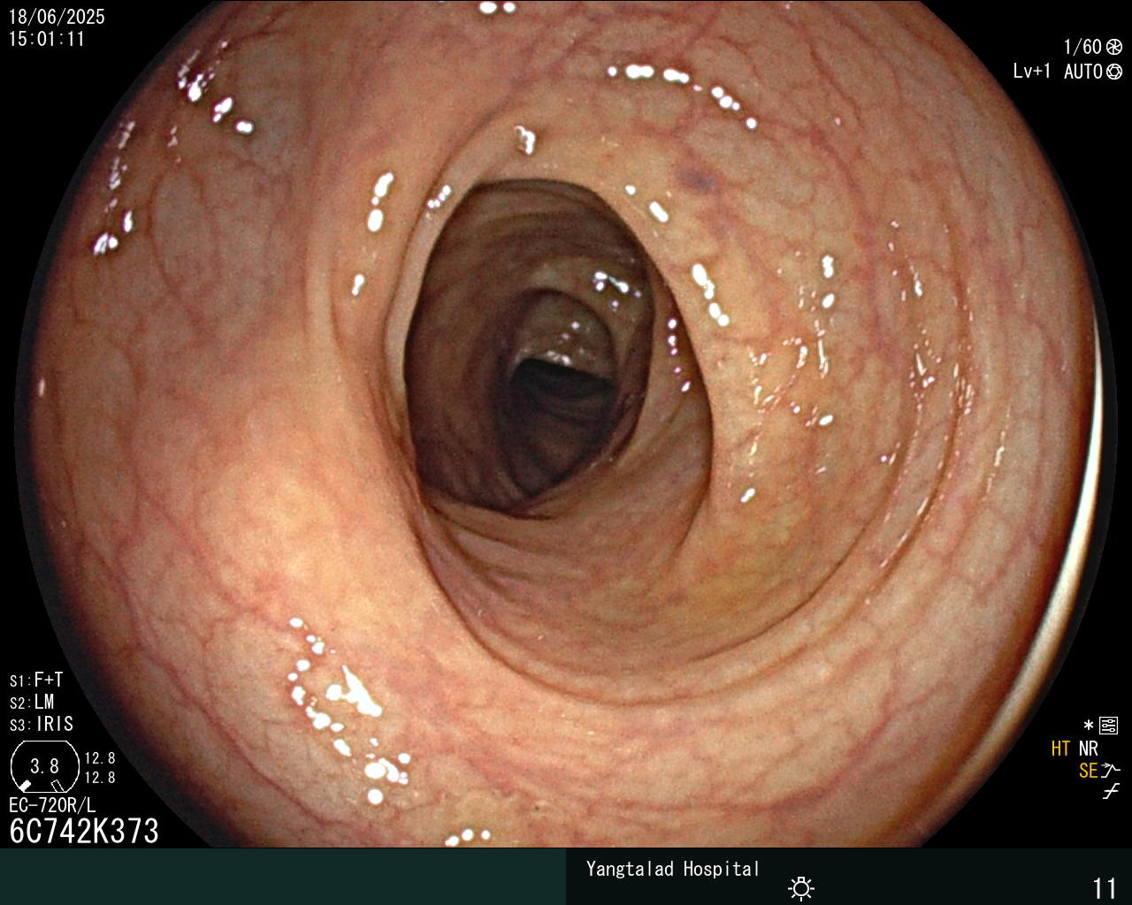Click the S1: F+T switch label
Image resolution: width=1132 pixels, height=905 pixels.
click(36, 681)
